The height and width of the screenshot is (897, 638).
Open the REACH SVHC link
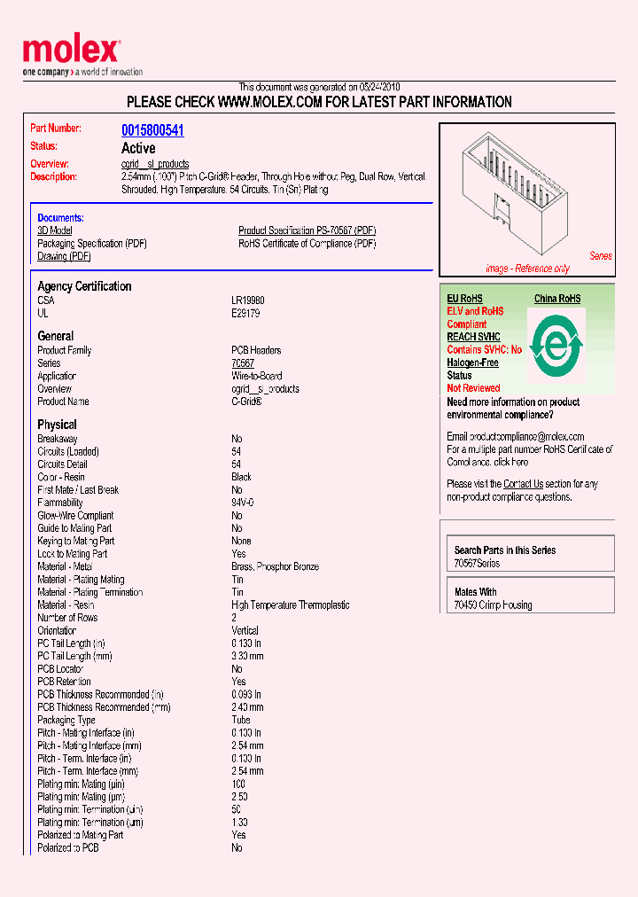coord(473,337)
